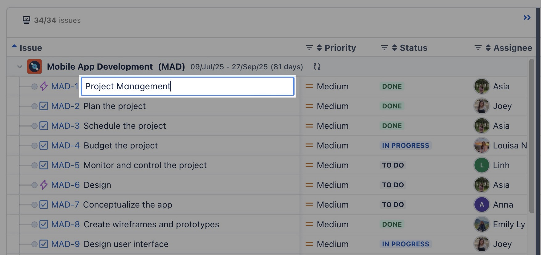Image resolution: width=541 pixels, height=255 pixels.
Task: Open the Status column filter icon
Action: 384,48
